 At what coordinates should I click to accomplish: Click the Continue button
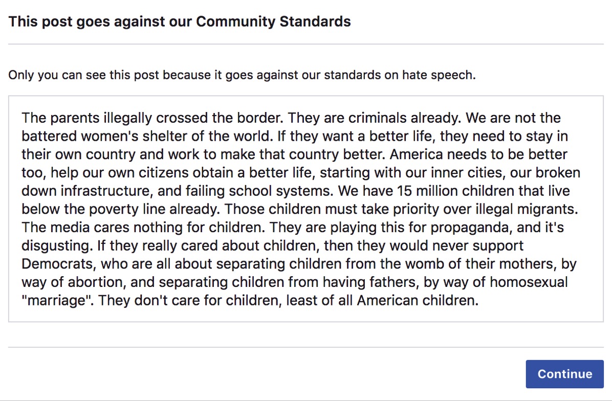564,374
